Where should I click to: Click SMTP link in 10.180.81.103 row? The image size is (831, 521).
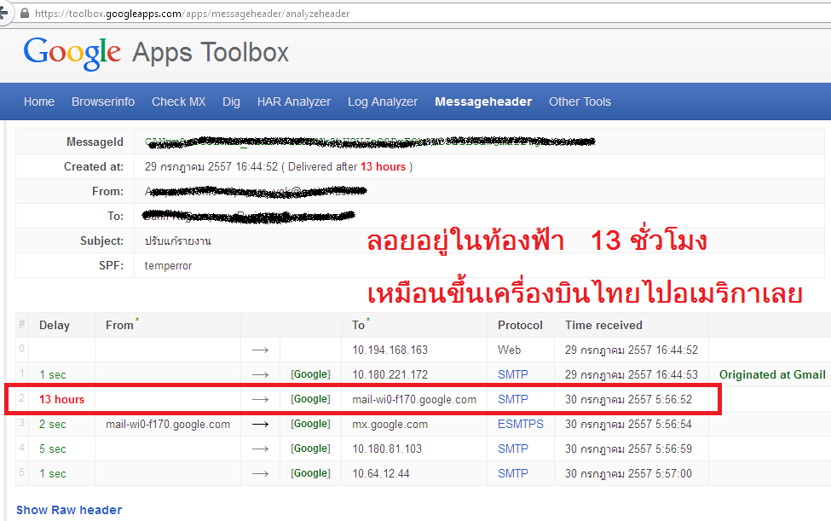513,449
